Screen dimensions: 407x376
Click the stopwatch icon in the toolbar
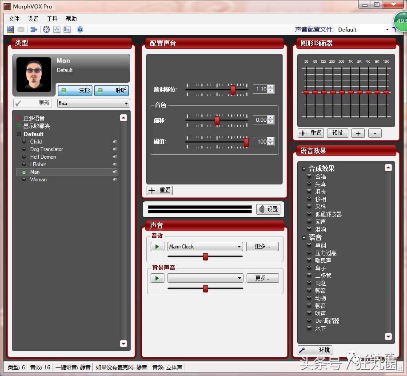click(x=46, y=30)
